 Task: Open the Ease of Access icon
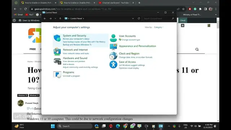113,64
